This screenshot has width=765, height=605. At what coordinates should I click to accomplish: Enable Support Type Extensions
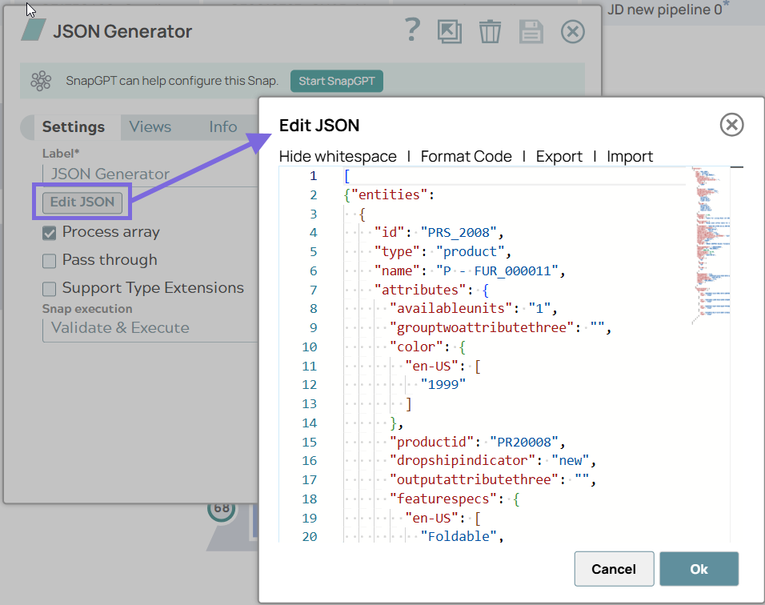pyautogui.click(x=49, y=287)
